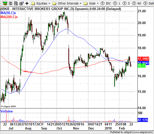Click the 15.00 price axis label
Image resolution: width=154 pixels, height=134 pixels.
click(x=142, y=92)
